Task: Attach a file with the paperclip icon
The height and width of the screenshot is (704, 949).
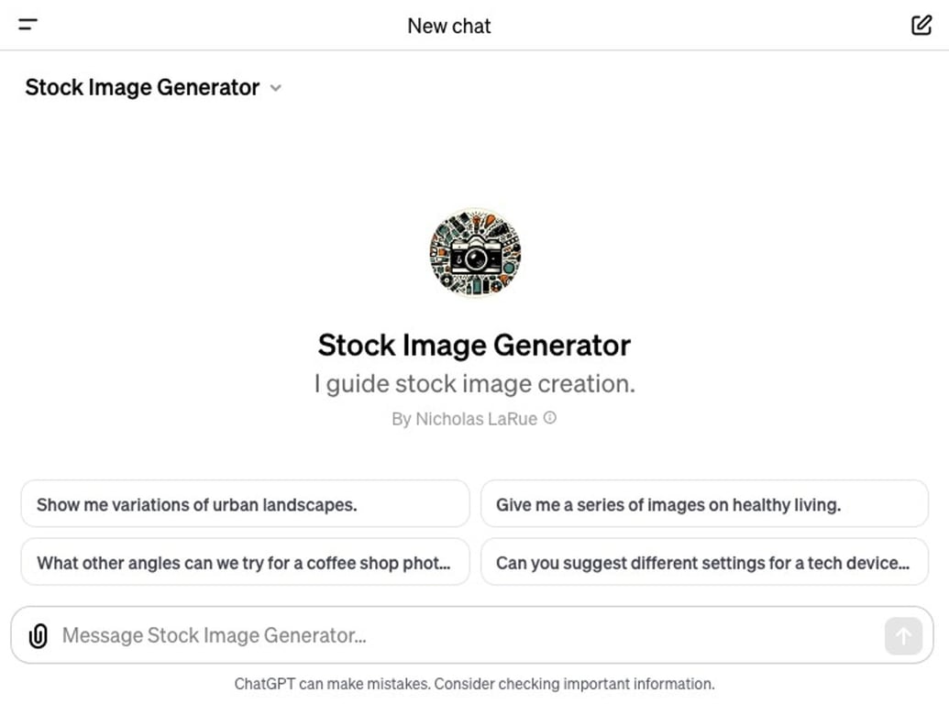Action: tap(38, 634)
